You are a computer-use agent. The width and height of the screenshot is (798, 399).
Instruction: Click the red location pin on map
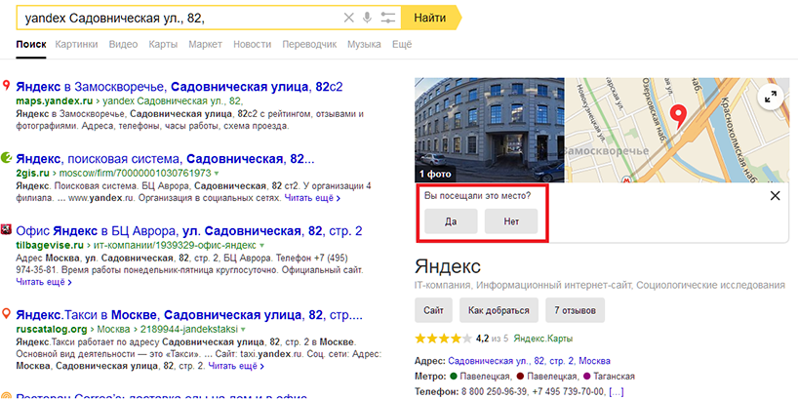pos(678,117)
